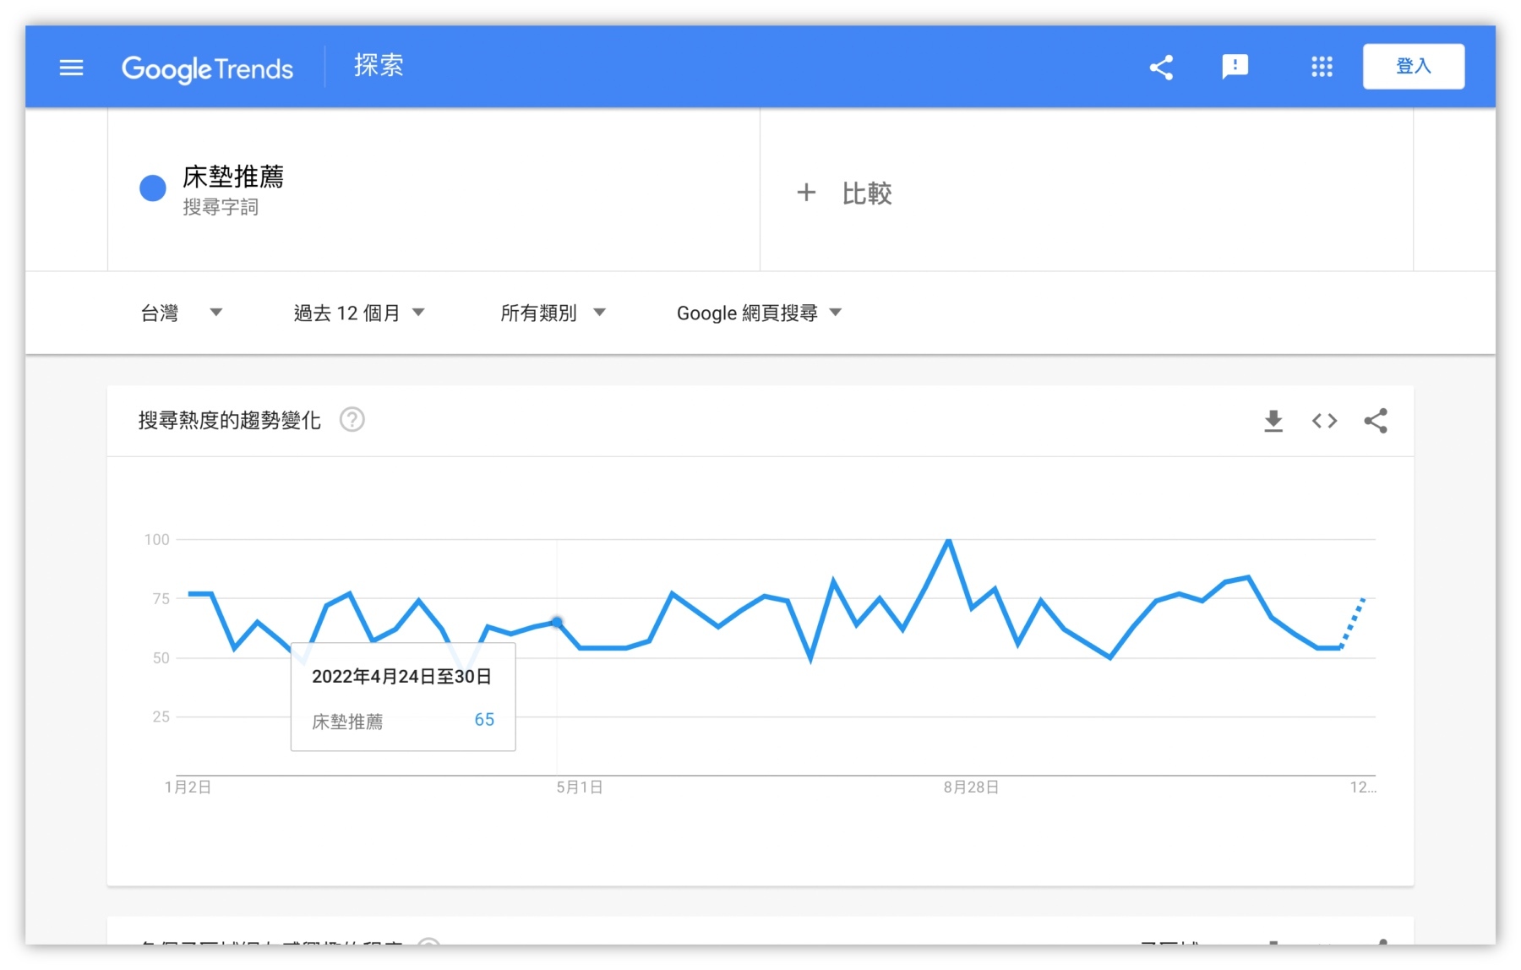Open the Google 網頁搜尋 type dropdown
Viewport: 1521px width, 970px height.
759,313
